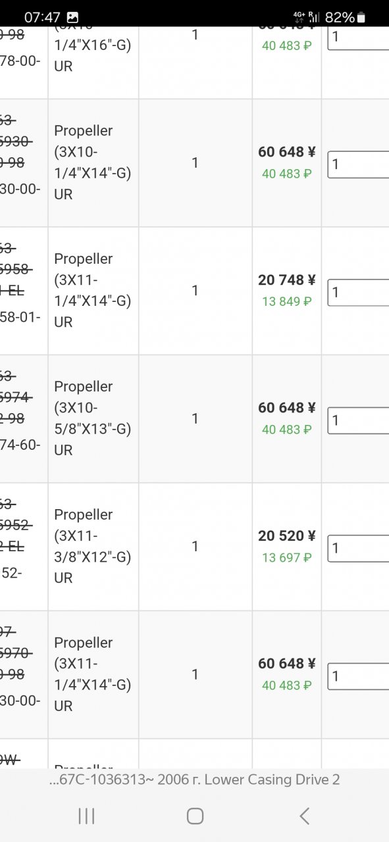389x842 pixels.
Task: Click quantity field for Propeller 3X10-5/8"X13"-G
Action: click(358, 420)
